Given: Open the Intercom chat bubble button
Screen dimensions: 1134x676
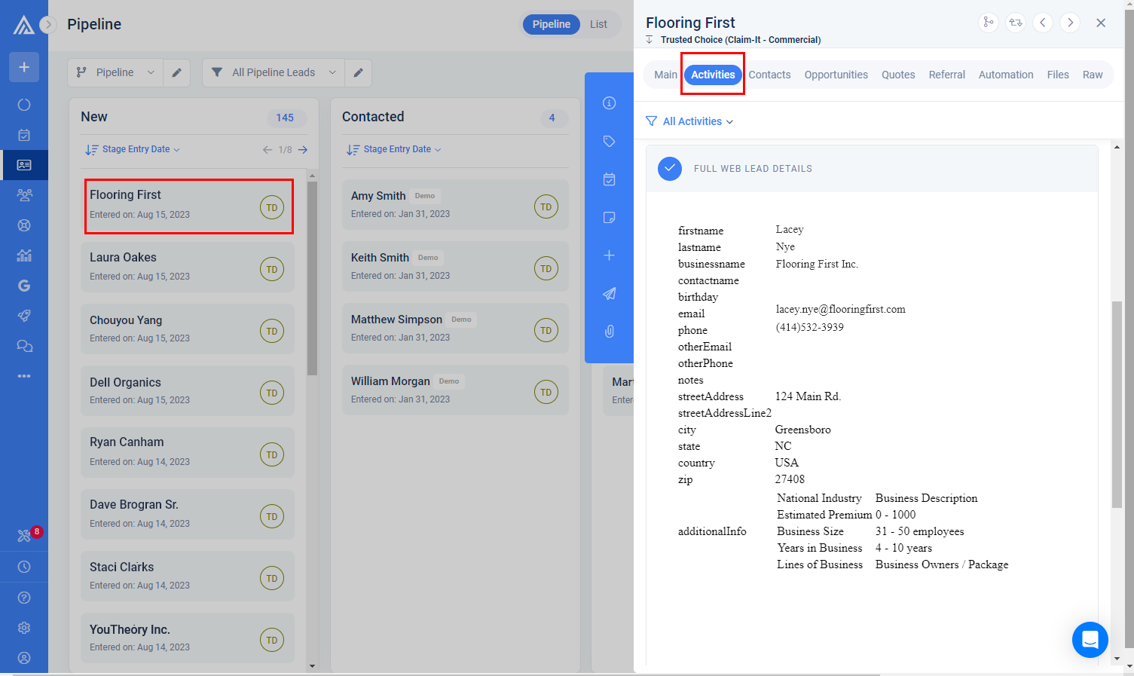Looking at the screenshot, I should tap(1090, 640).
